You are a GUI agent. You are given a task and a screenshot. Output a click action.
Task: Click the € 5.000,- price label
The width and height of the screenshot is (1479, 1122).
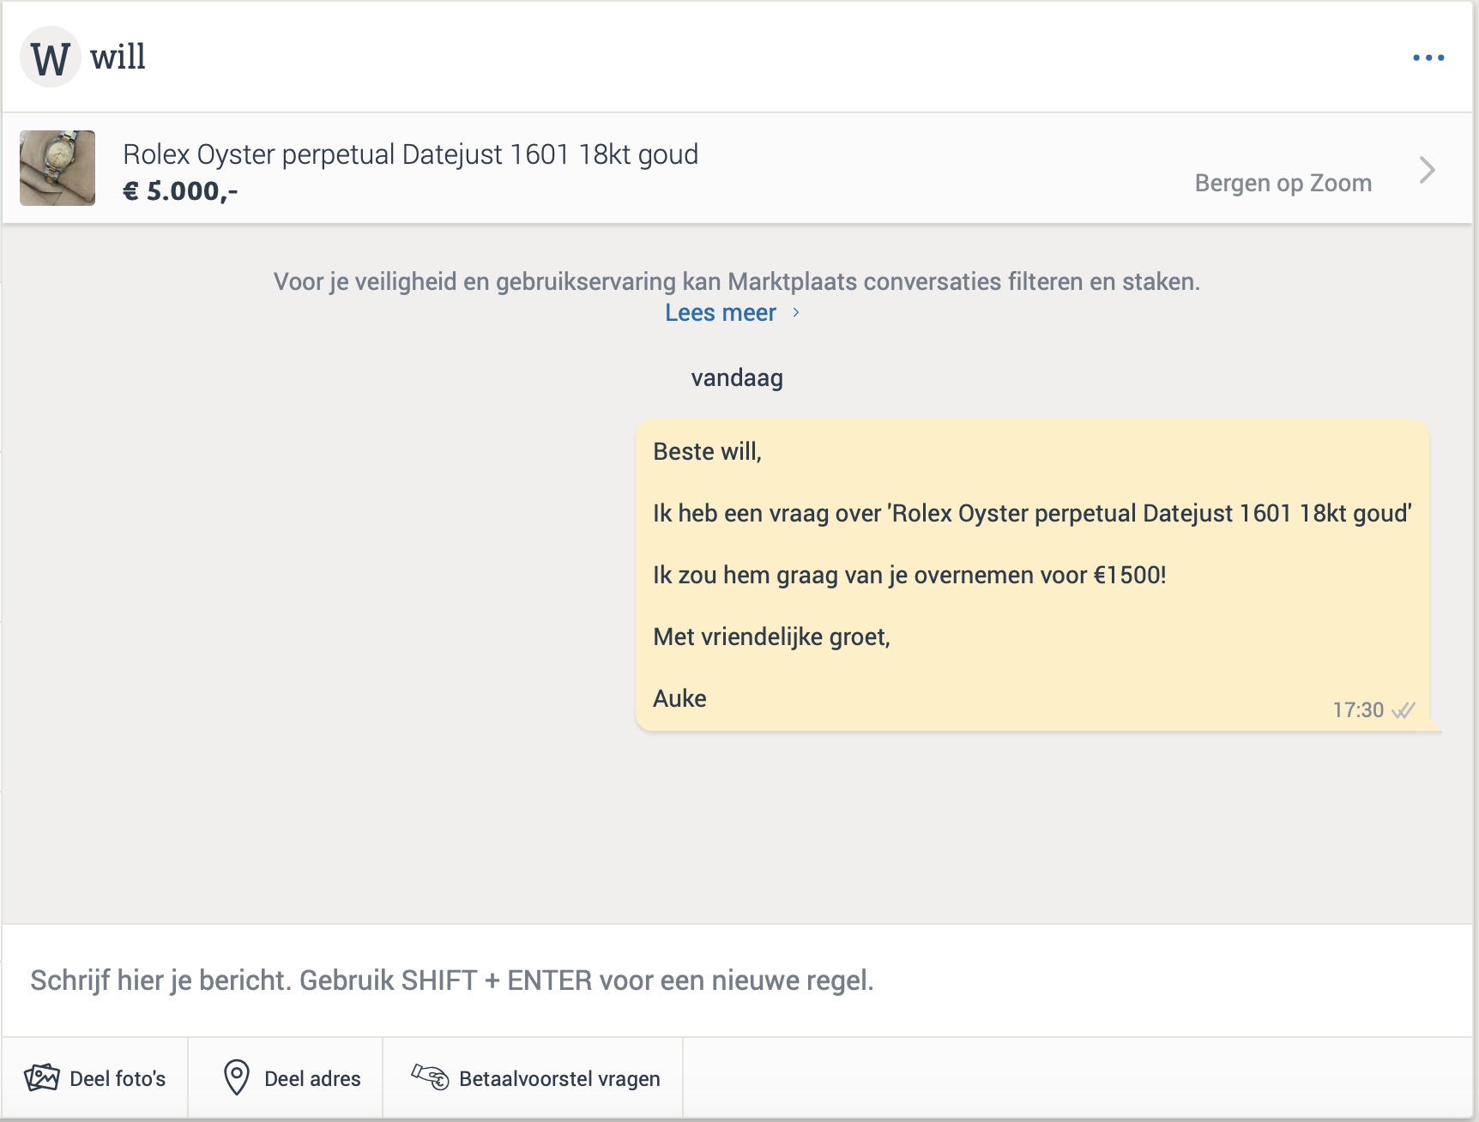pos(180,190)
